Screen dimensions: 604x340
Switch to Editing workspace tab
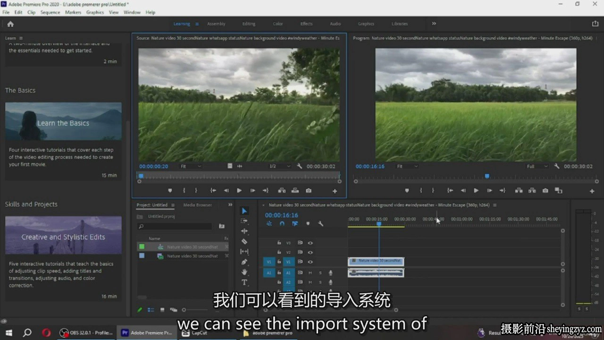click(249, 24)
